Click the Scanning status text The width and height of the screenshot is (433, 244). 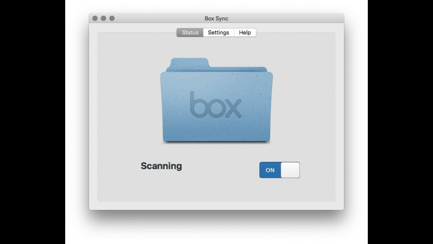pos(161,166)
